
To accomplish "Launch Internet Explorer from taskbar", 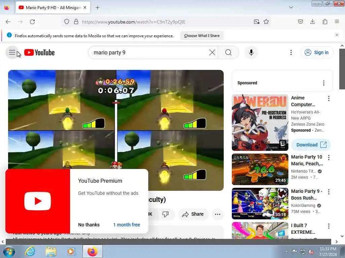I will point(30,251).
